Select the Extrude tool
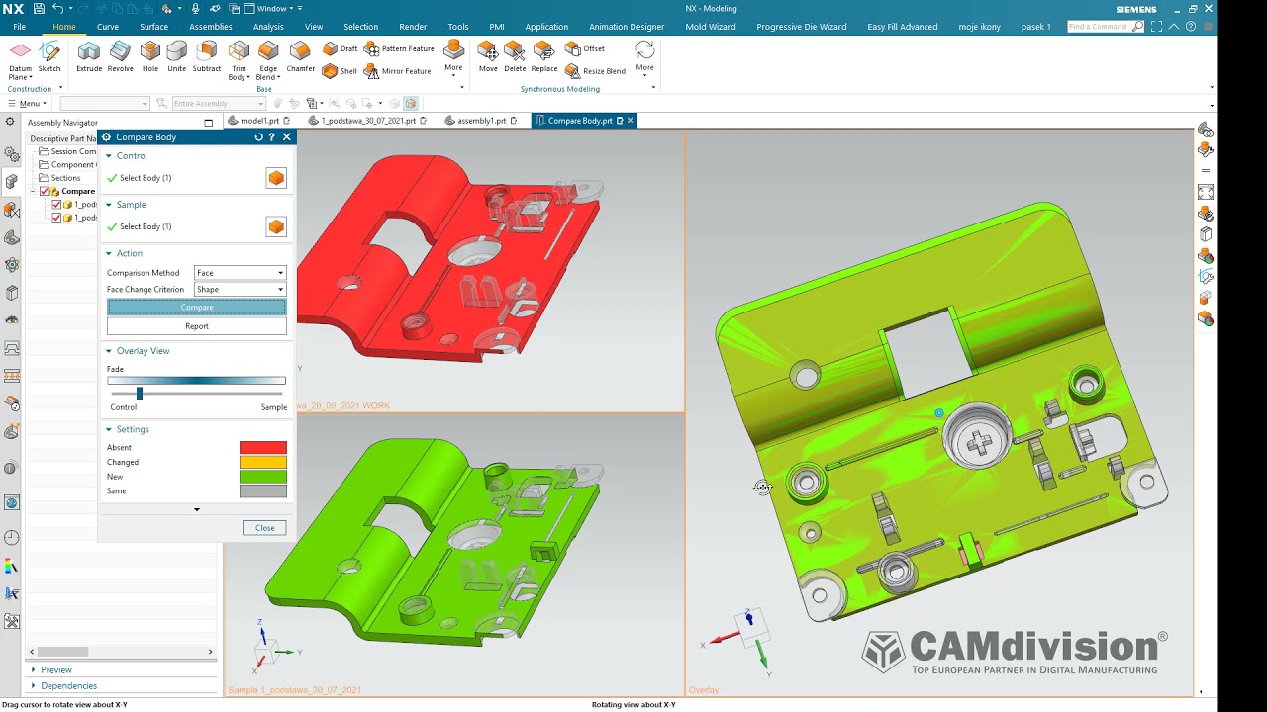1267x712 pixels. coord(89,57)
